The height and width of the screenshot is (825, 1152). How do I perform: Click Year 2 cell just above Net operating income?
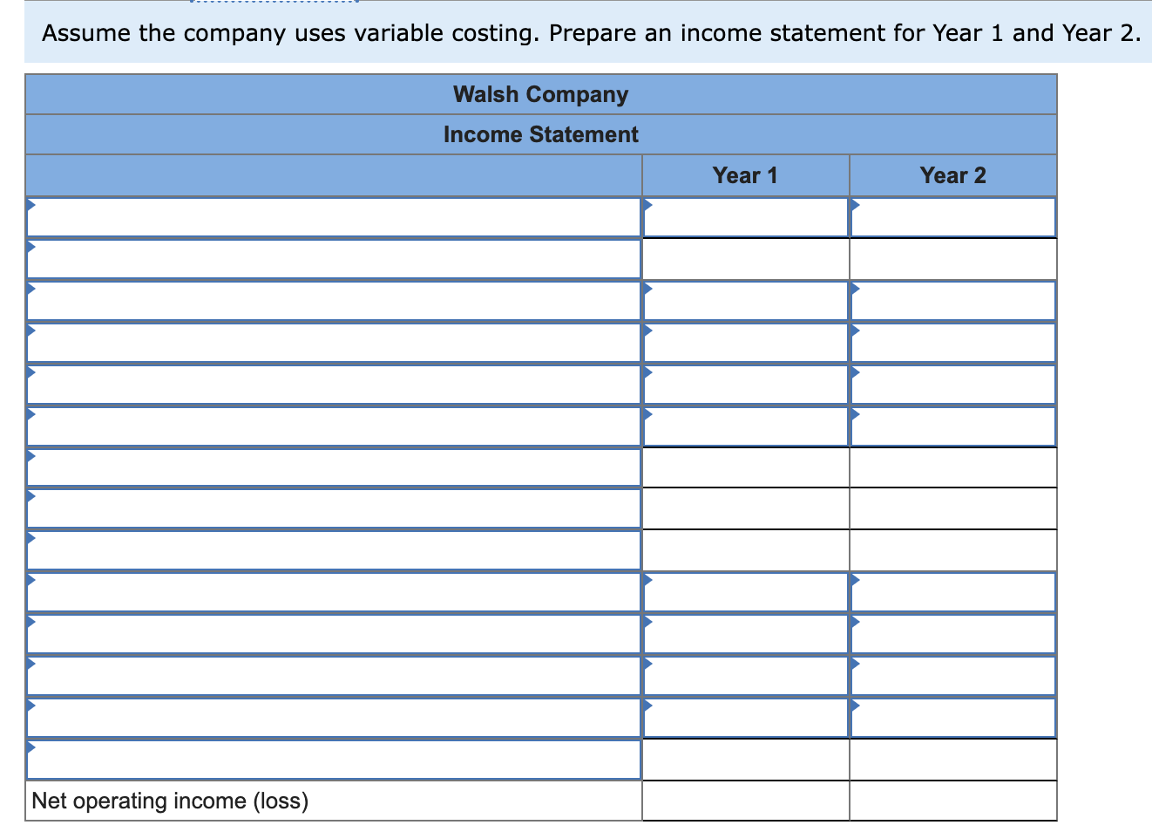pos(953,761)
